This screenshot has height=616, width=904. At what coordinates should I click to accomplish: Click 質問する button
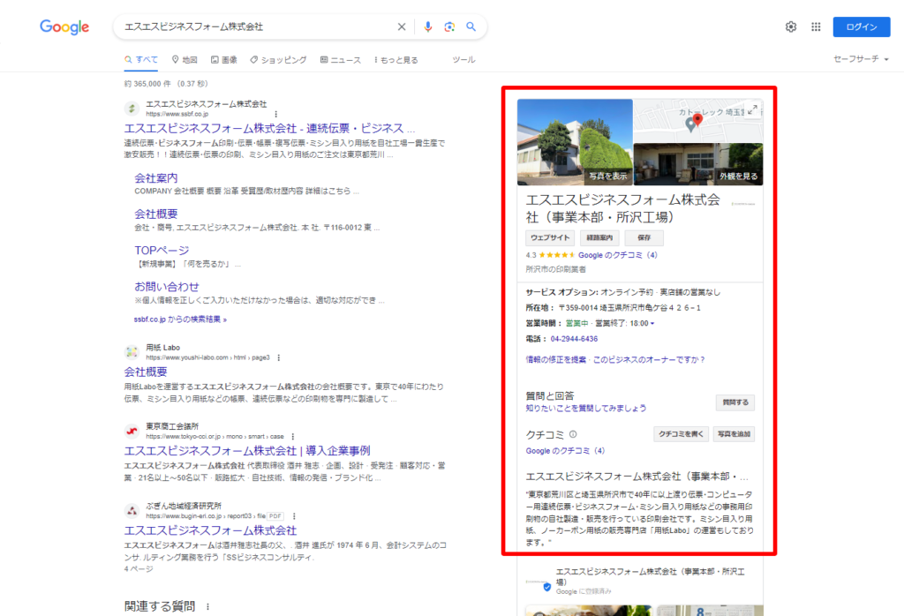tap(735, 402)
